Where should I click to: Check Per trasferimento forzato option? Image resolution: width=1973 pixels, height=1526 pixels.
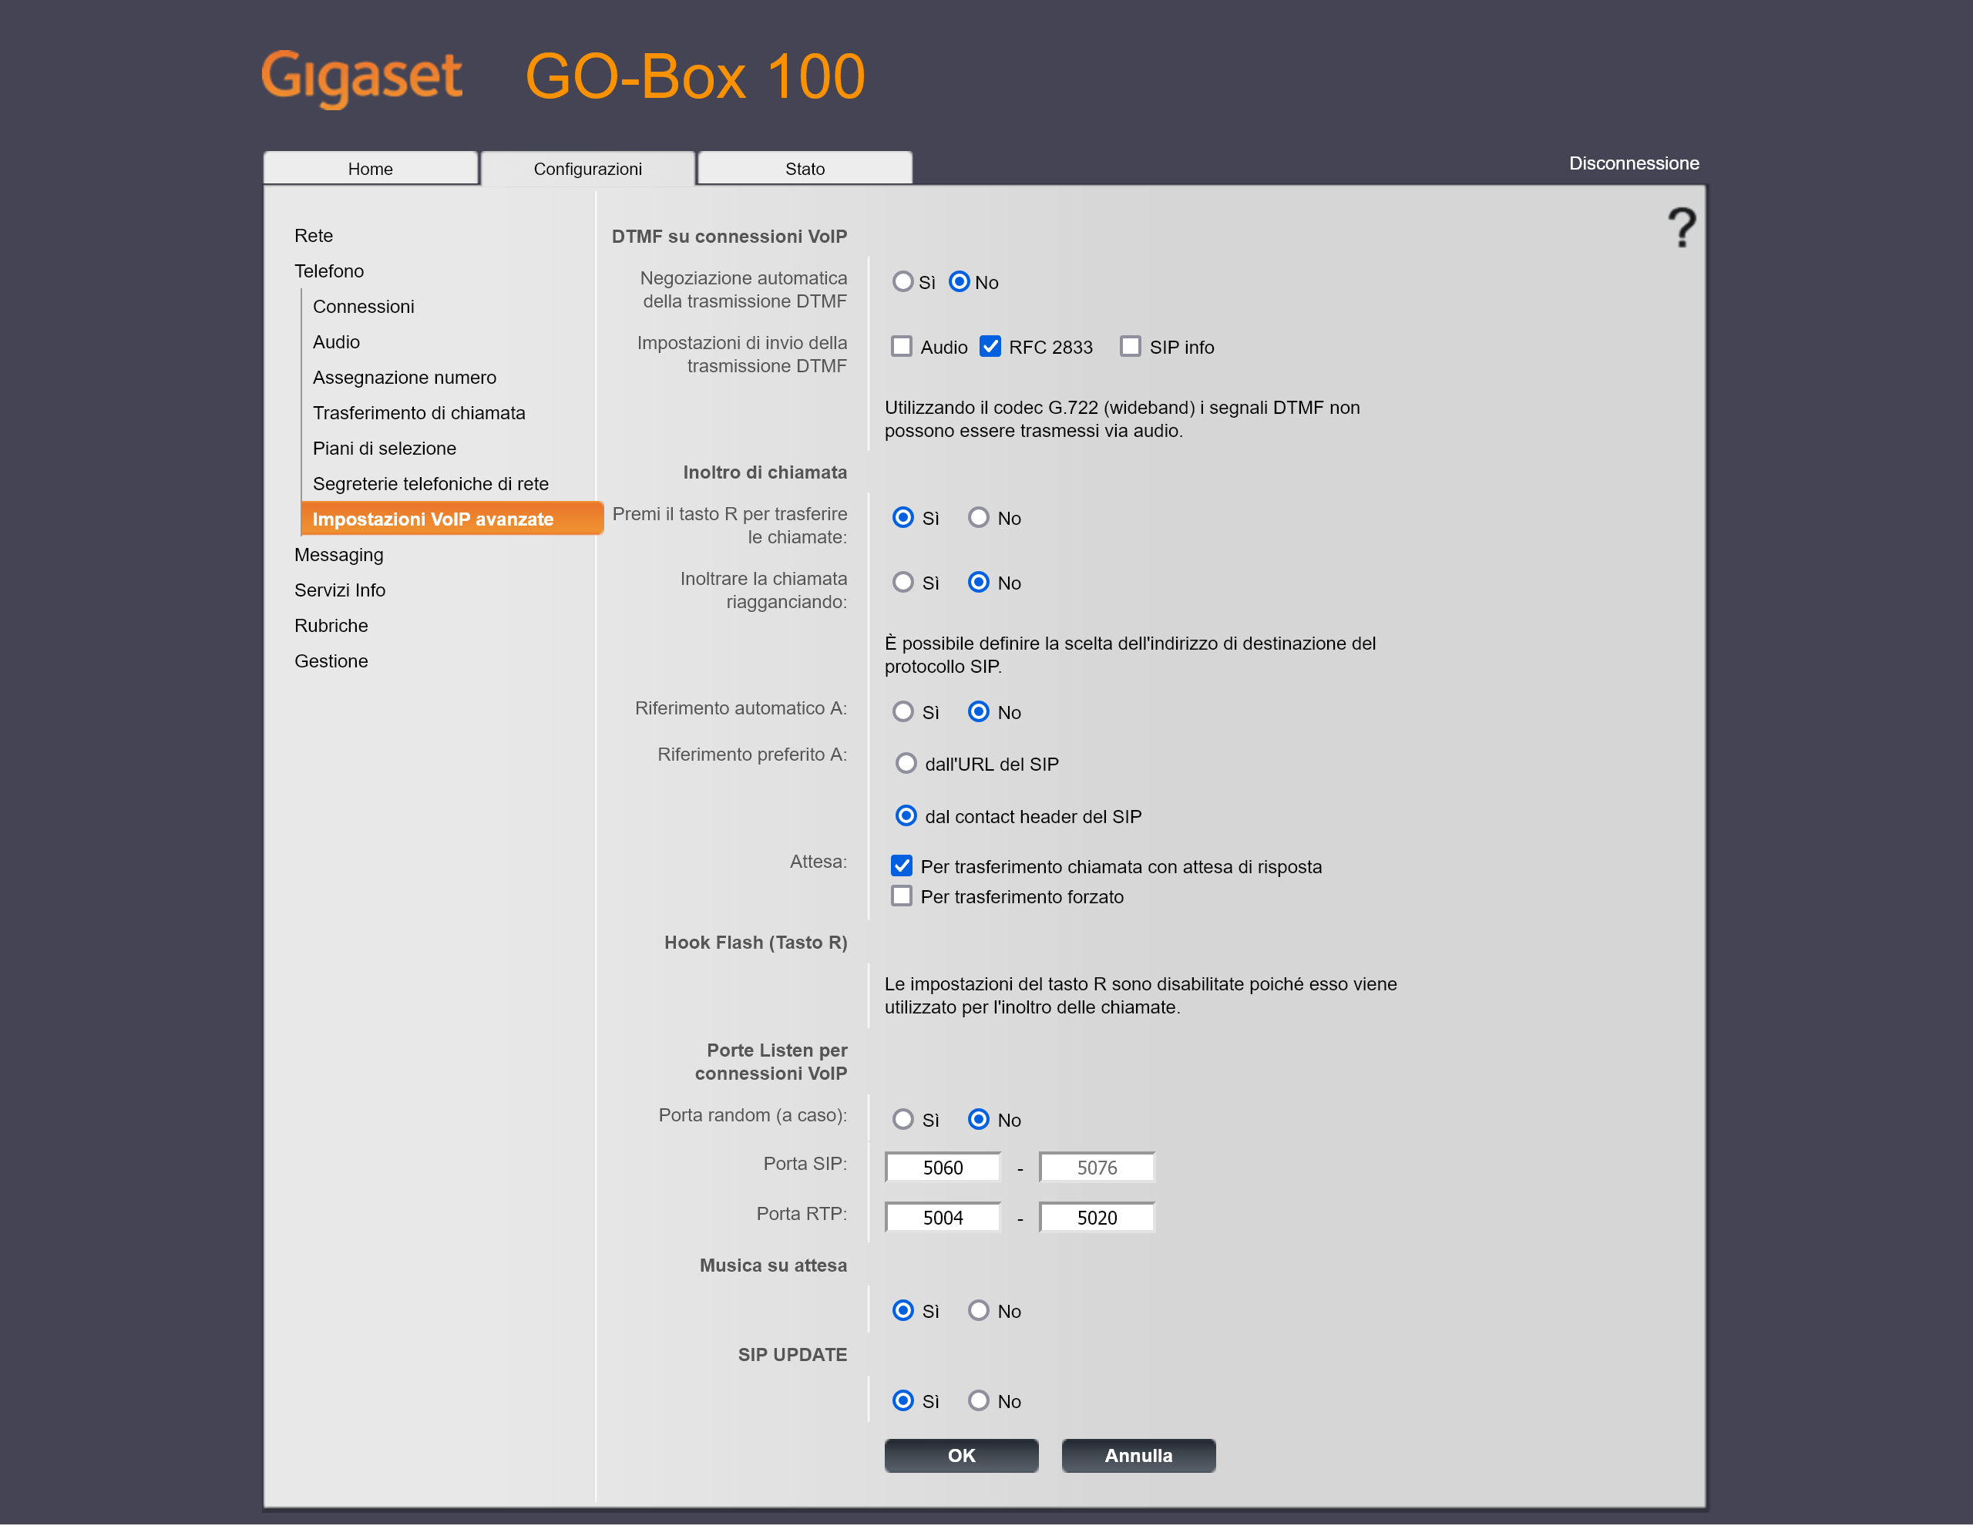901,896
